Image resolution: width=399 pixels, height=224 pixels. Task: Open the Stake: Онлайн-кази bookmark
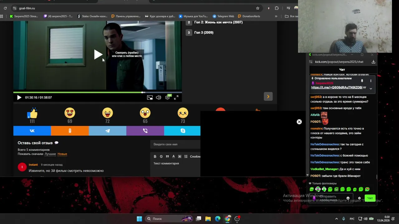pos(92,16)
